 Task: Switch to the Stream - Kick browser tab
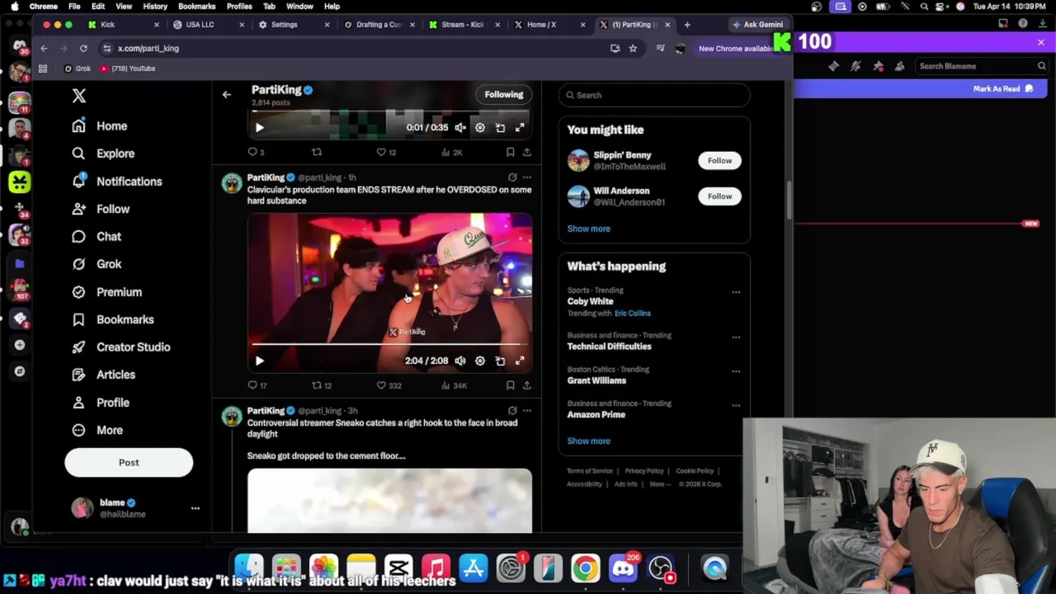pyautogui.click(x=465, y=25)
